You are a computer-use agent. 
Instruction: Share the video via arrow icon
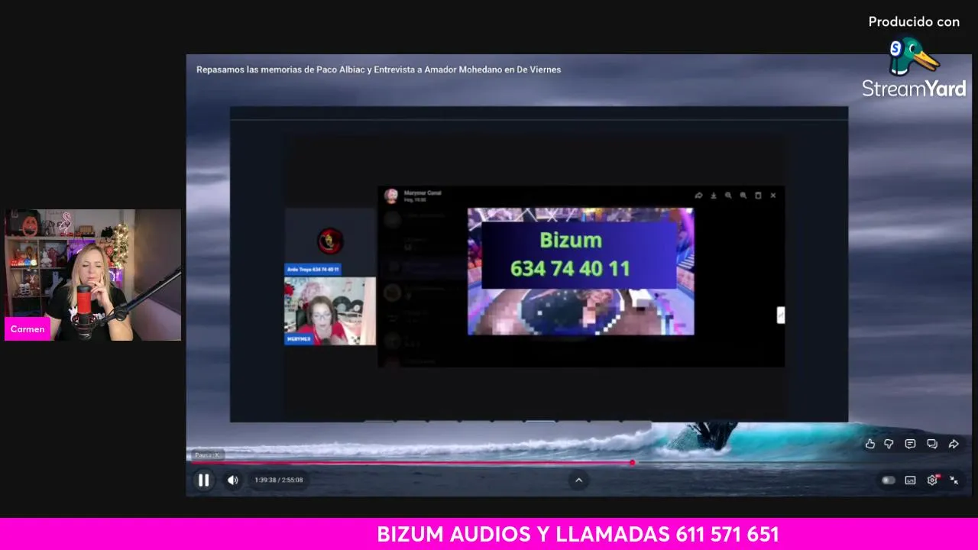tap(954, 444)
